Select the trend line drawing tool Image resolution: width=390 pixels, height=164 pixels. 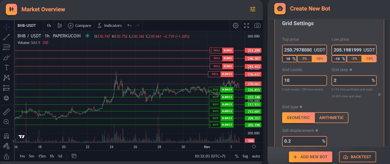[7, 37]
